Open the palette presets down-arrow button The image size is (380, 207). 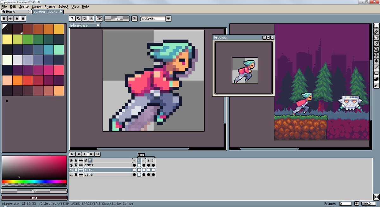click(10, 19)
